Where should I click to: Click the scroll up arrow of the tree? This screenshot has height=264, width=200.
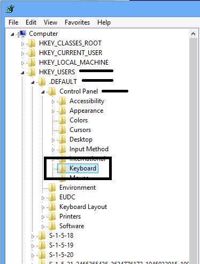194,34
